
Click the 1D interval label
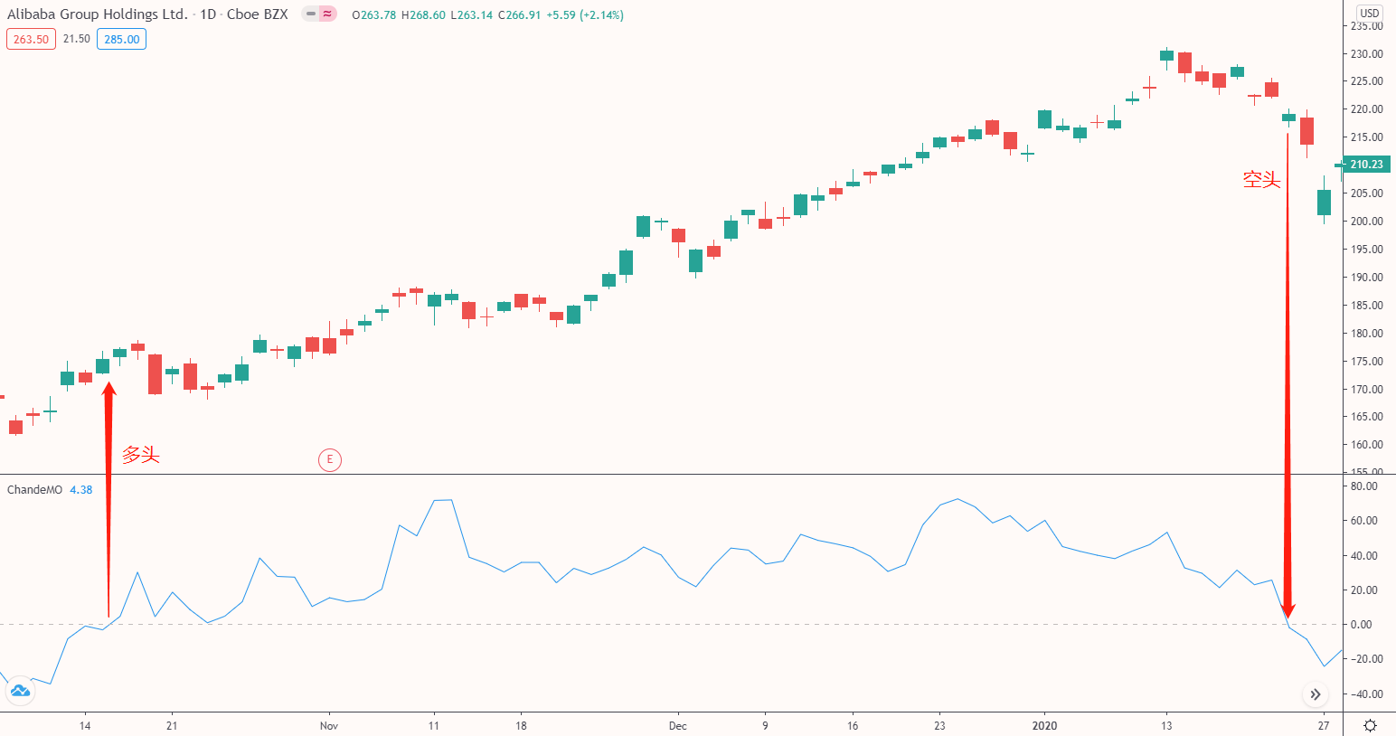[208, 14]
